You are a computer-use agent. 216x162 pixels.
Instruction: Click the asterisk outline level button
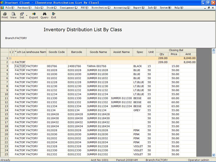coord(16,52)
